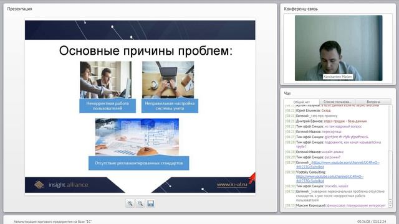399x224 pixels.
Task: Click the Константин Мосин webcam video
Action: pyautogui.click(x=339, y=48)
